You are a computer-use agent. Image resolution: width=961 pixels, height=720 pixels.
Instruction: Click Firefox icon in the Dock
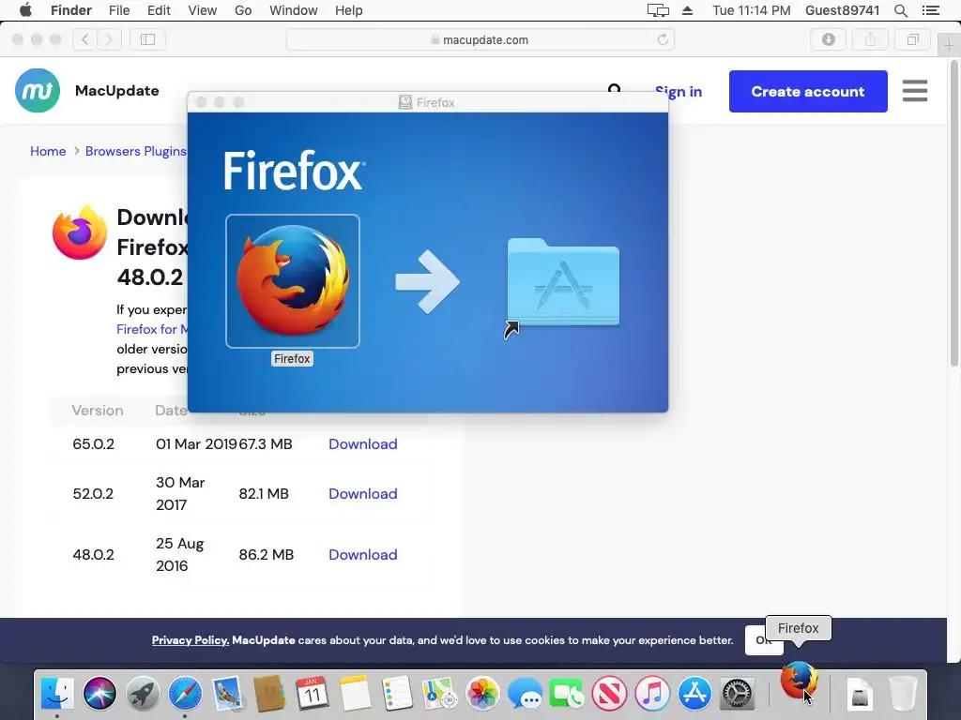point(799,681)
